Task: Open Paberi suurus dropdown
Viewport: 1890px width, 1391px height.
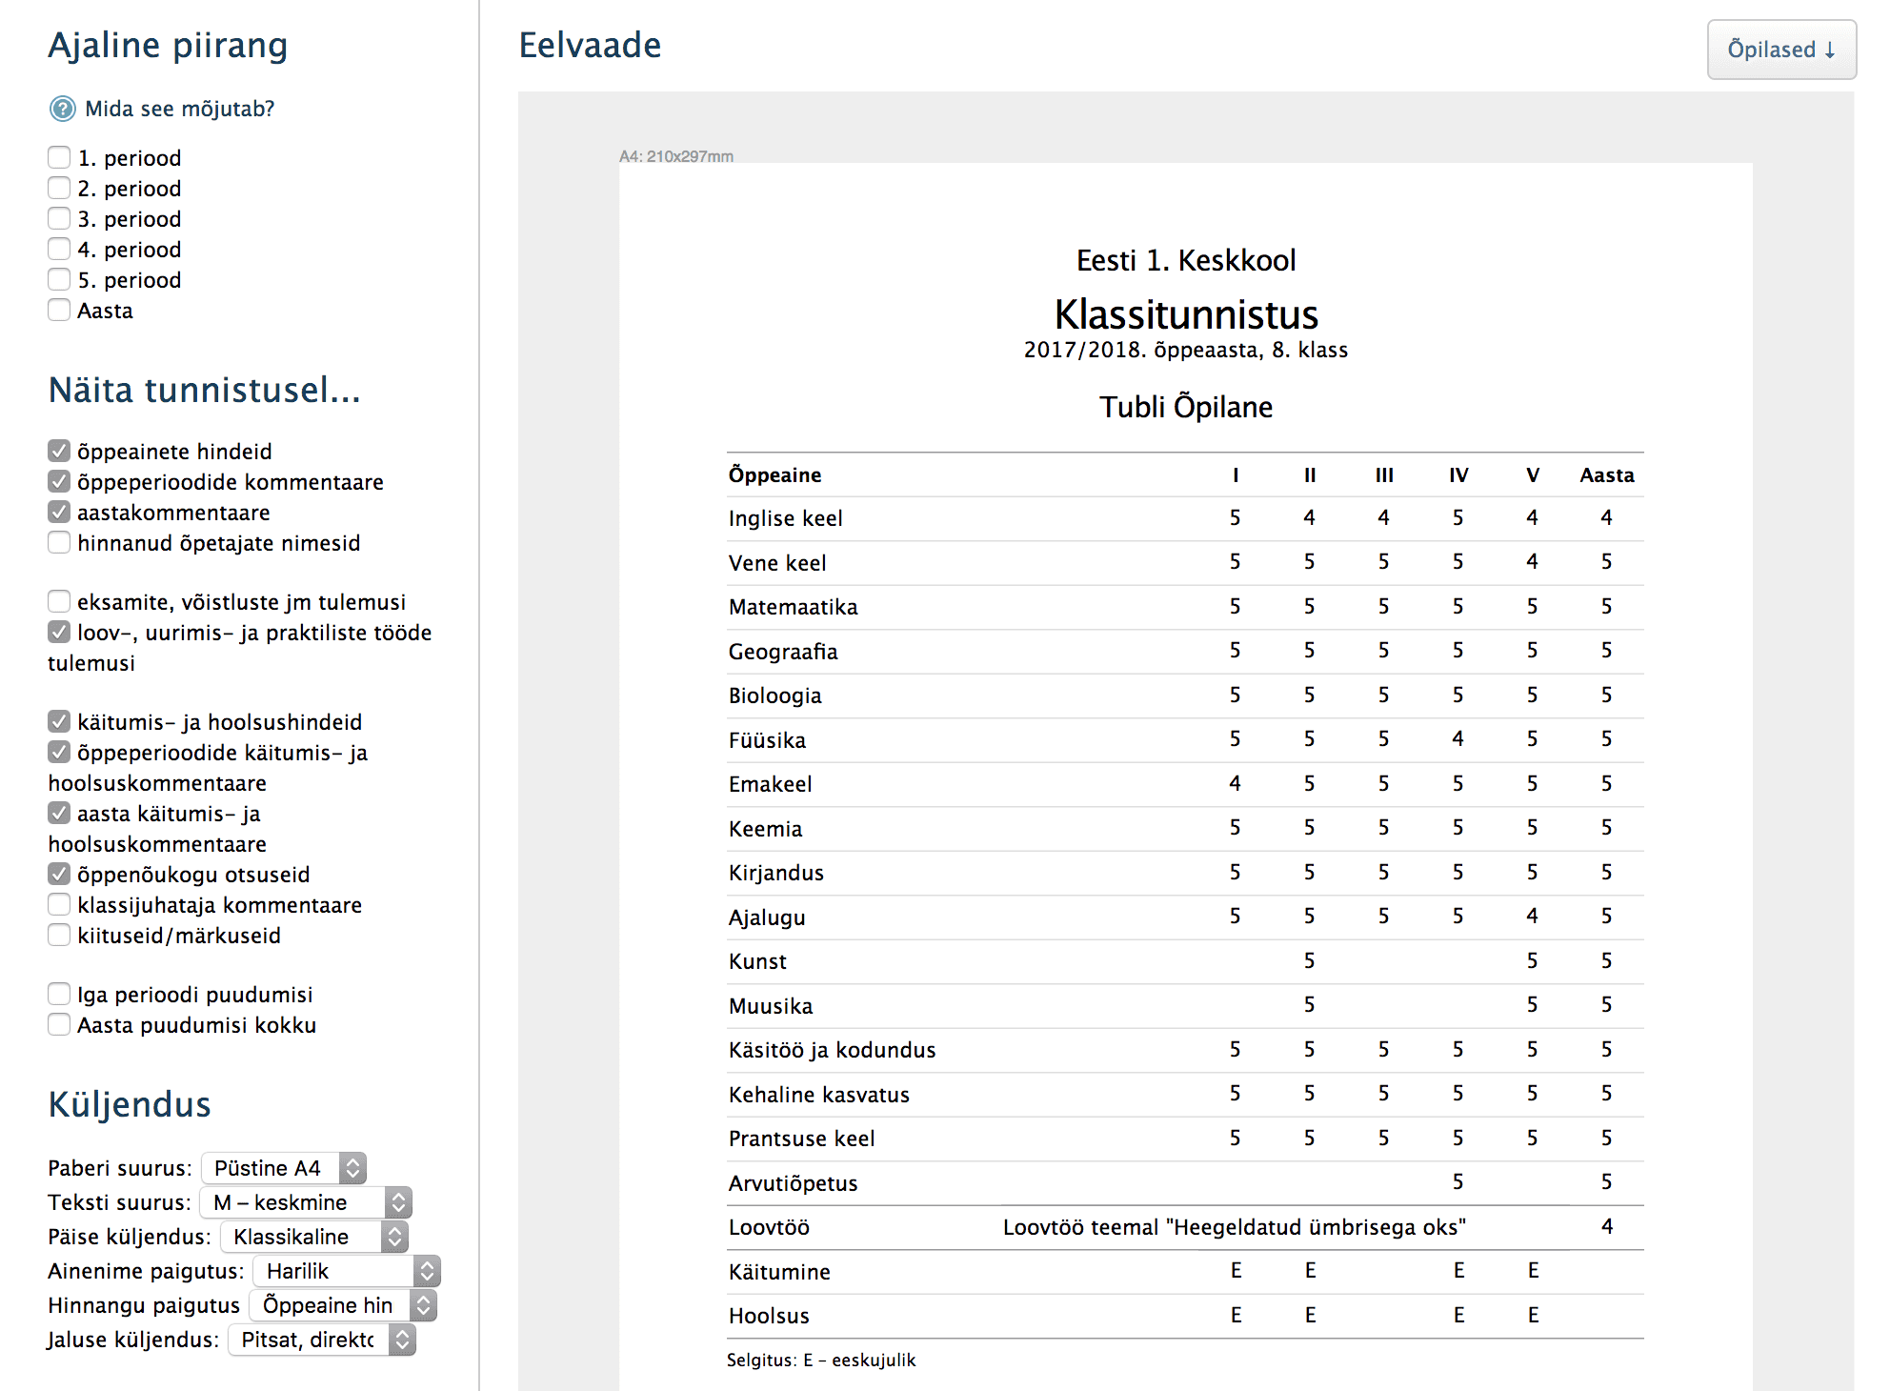Action: coord(284,1168)
